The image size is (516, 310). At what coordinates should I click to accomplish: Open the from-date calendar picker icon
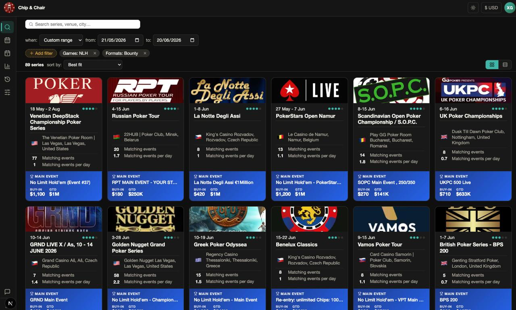pos(137,40)
